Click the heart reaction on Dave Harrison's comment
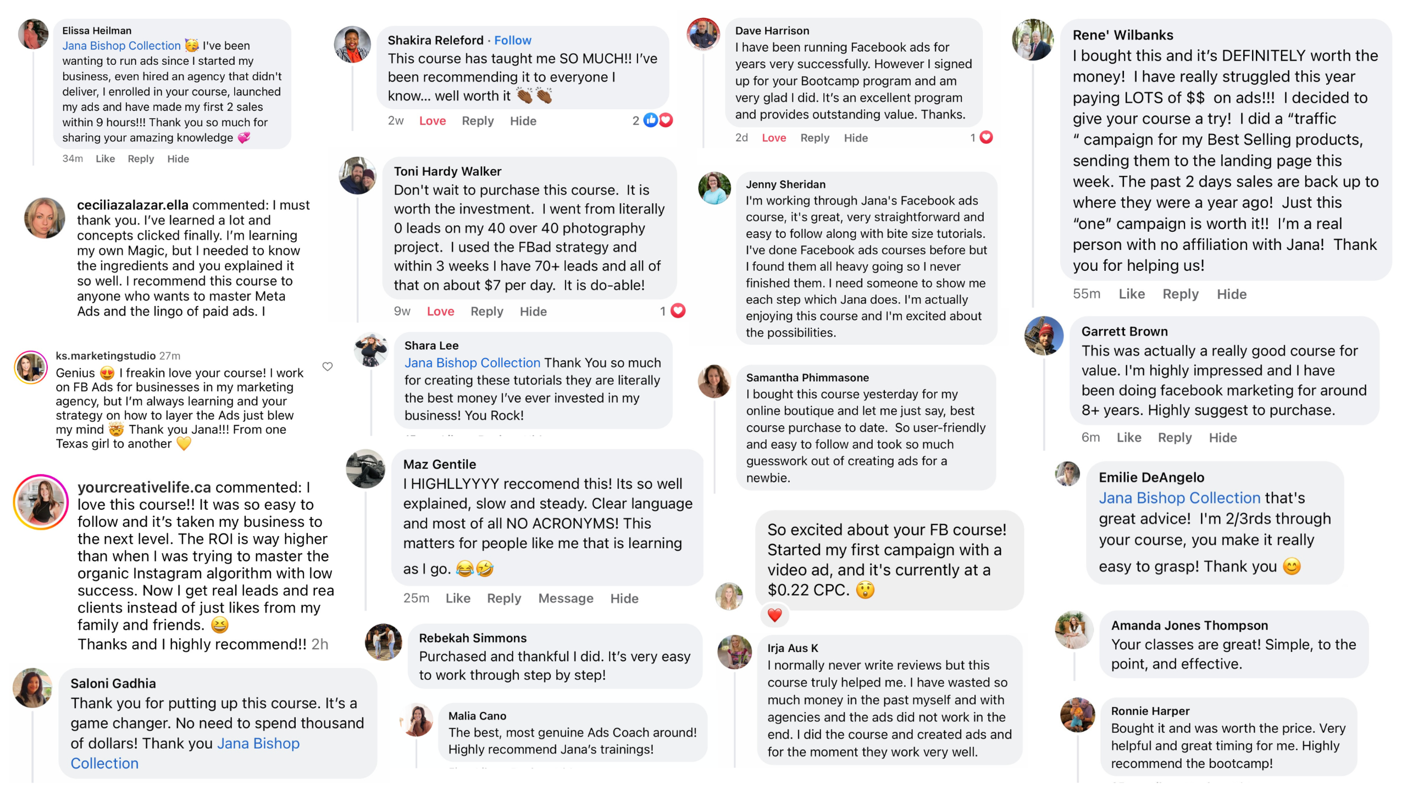The height and width of the screenshot is (791, 1407). coord(986,137)
